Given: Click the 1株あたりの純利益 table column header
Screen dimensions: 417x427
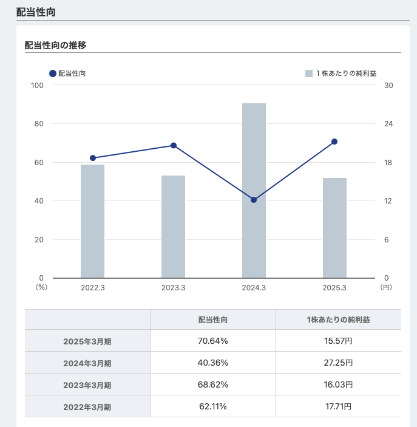Looking at the screenshot, I should pos(338,319).
